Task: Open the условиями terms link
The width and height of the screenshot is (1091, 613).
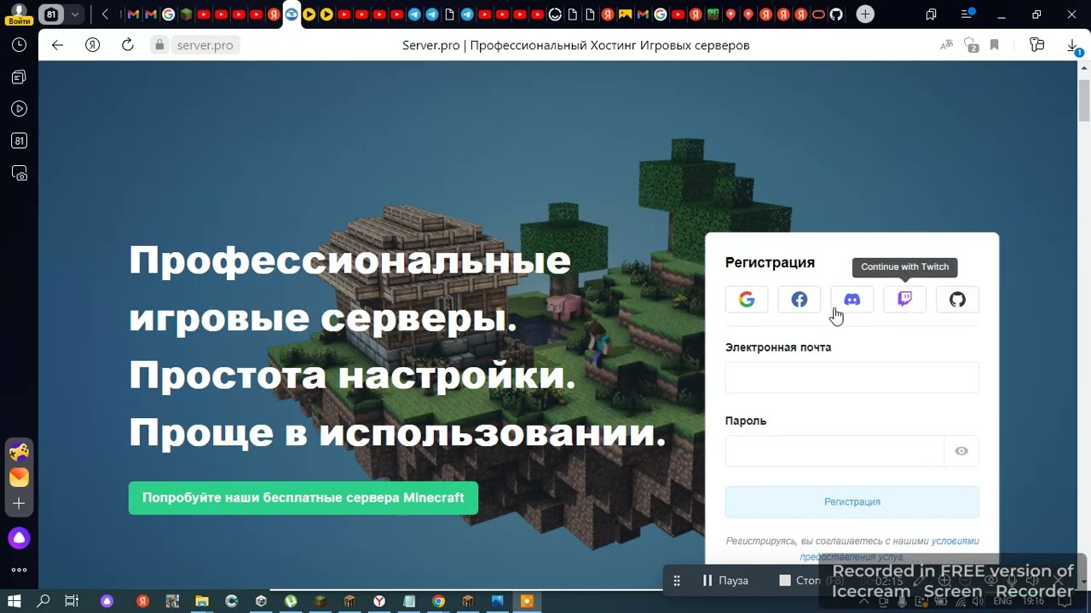Action: coord(955,541)
